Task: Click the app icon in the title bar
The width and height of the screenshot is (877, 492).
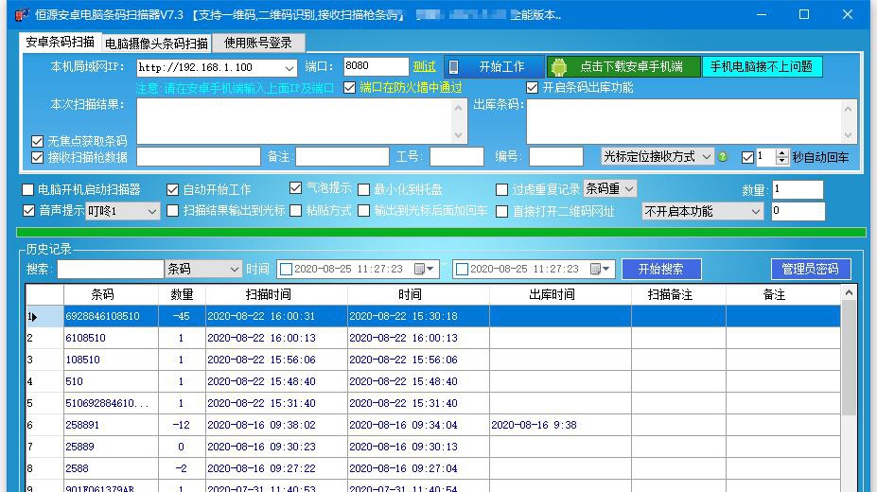Action: tap(22, 14)
